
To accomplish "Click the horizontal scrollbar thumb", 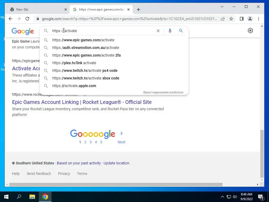I will tap(116, 184).
